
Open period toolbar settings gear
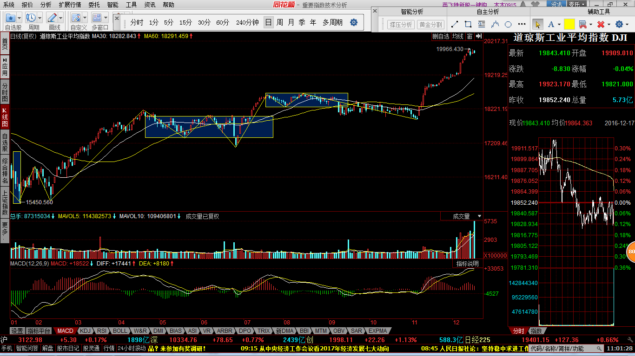(354, 22)
